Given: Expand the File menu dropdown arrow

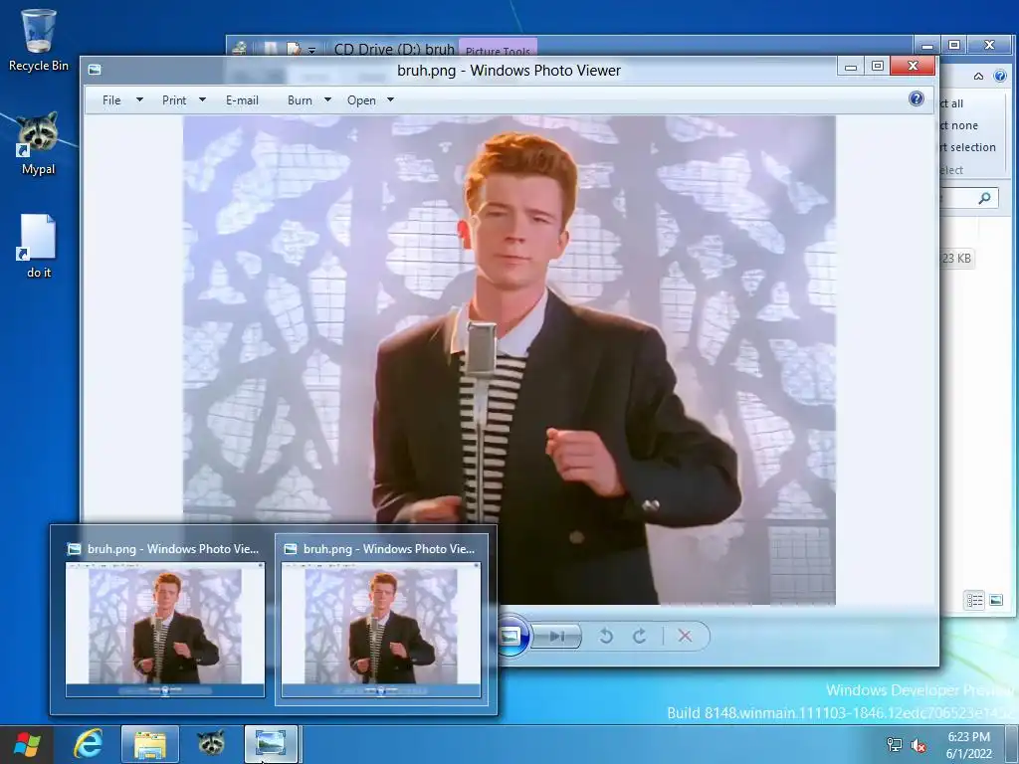Looking at the screenshot, I should 139,100.
